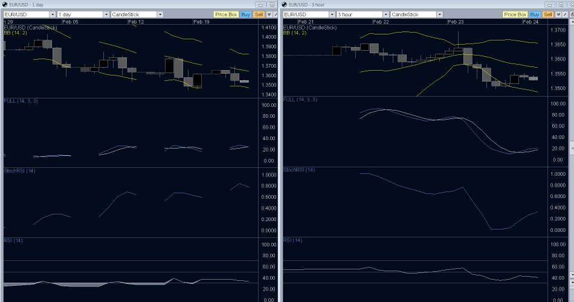Expand the 3 hour timeframe dropdown arrow
Image resolution: width=574 pixels, height=302 pixels.
[386, 14]
